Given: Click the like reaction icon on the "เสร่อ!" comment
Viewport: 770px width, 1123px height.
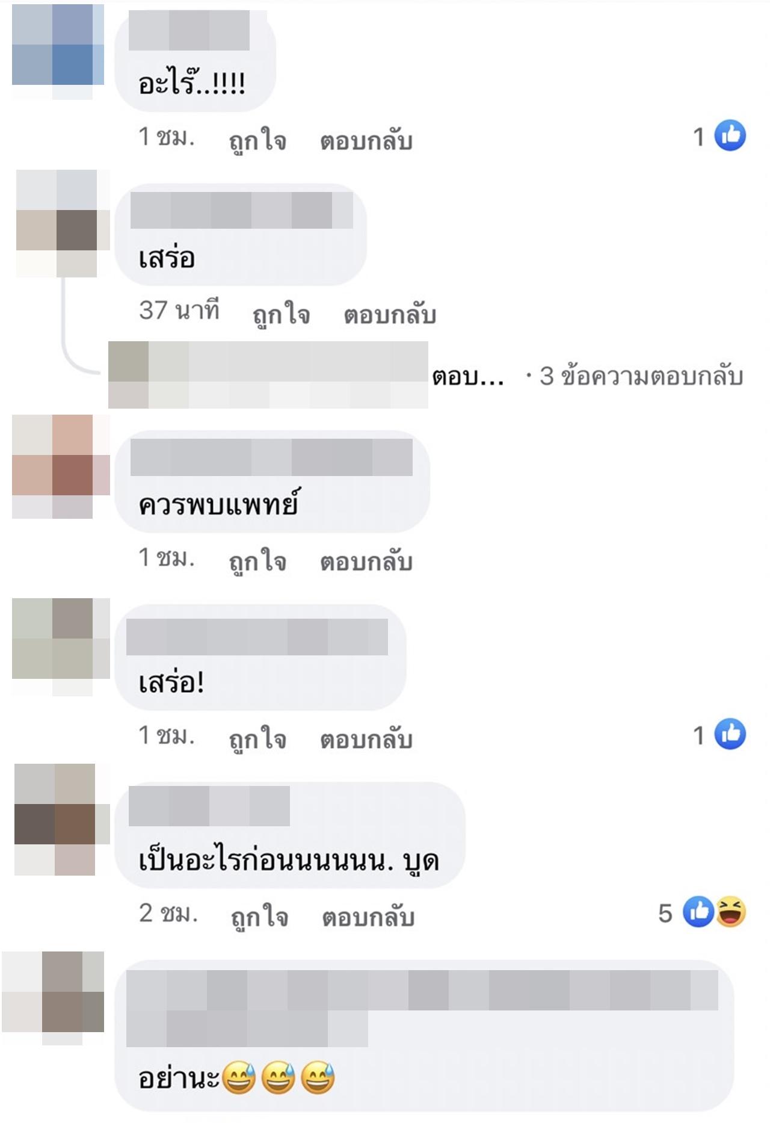Looking at the screenshot, I should tap(730, 734).
